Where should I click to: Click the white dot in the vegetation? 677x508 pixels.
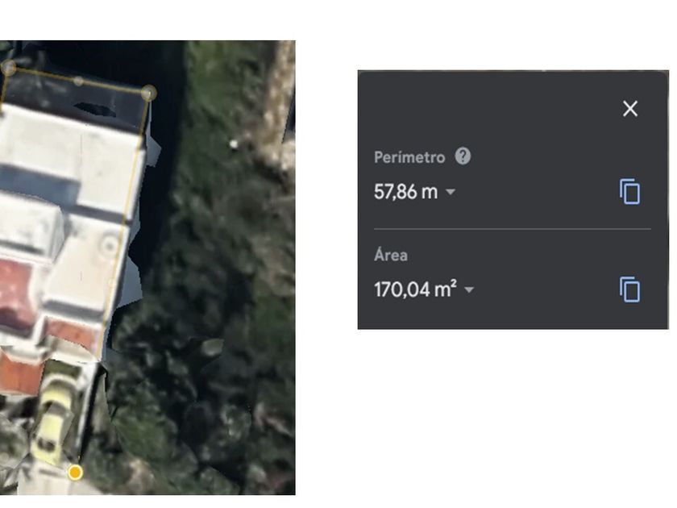point(234,144)
